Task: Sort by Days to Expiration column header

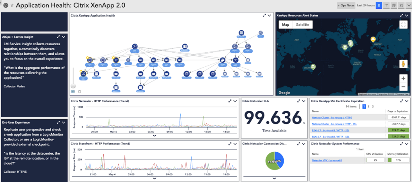Action: 398,111
